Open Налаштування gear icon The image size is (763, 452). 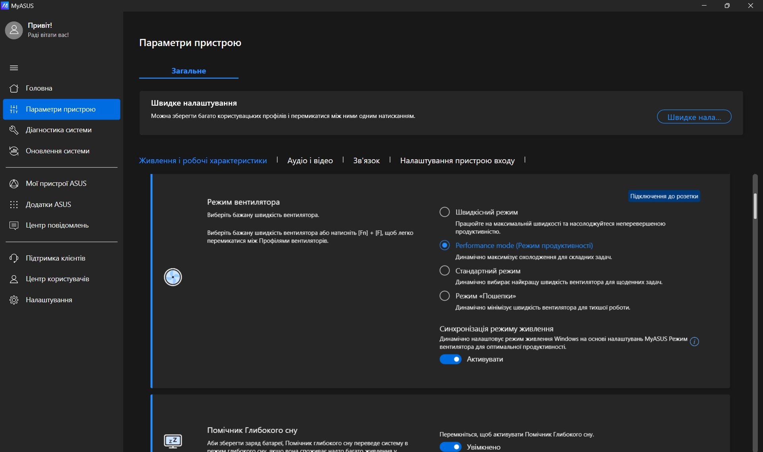[x=14, y=300]
